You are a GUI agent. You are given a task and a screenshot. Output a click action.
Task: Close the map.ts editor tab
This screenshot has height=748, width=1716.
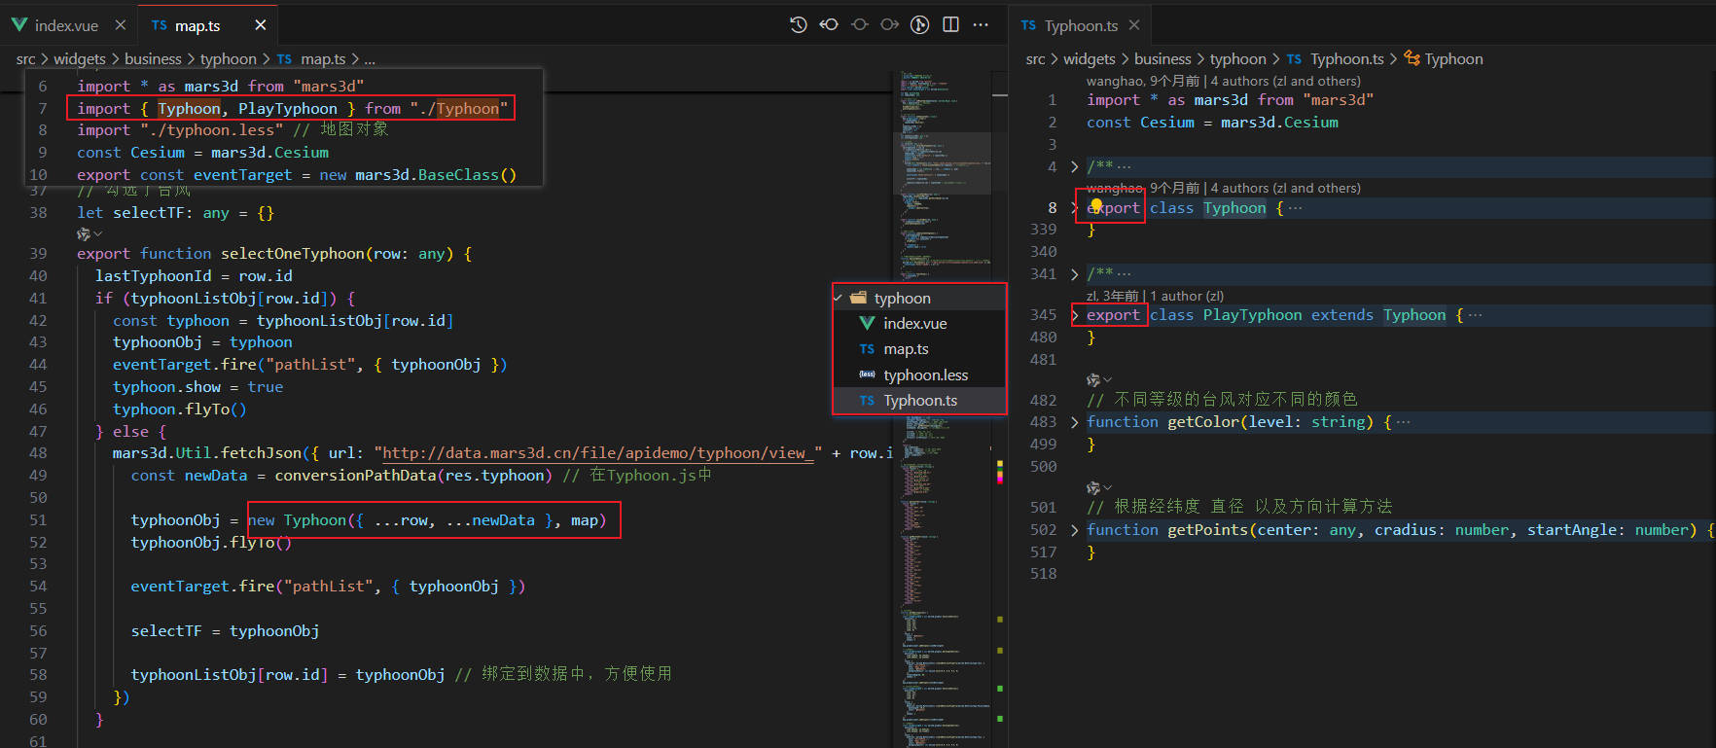[260, 25]
